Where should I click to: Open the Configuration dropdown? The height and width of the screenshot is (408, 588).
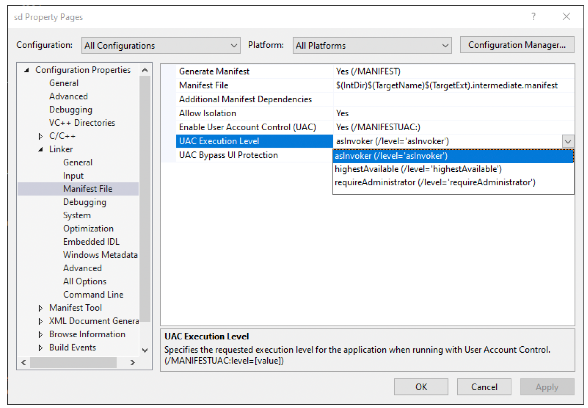click(161, 46)
